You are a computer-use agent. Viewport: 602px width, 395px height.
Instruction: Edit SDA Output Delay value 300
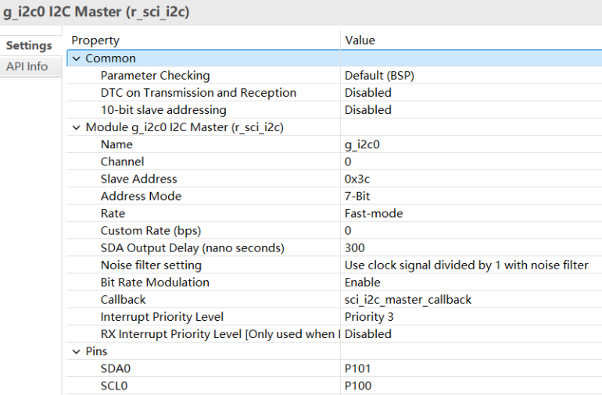(x=354, y=248)
